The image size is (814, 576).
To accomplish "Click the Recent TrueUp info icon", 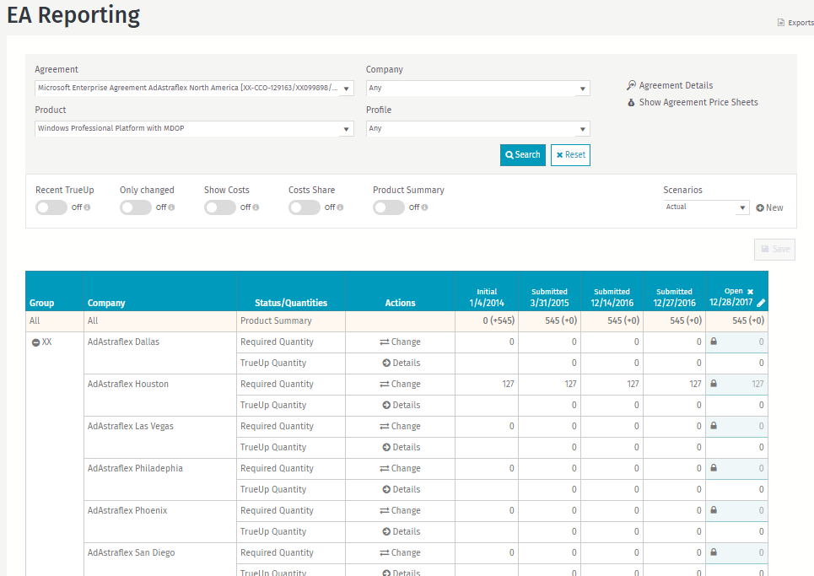I will (x=87, y=207).
